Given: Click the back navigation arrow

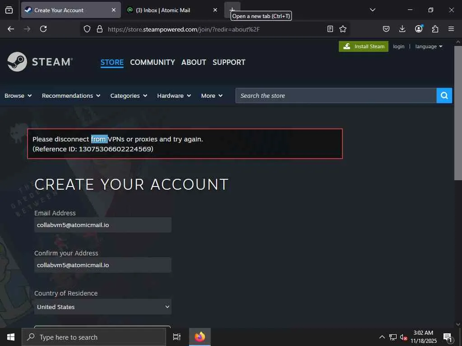Looking at the screenshot, I should [11, 29].
